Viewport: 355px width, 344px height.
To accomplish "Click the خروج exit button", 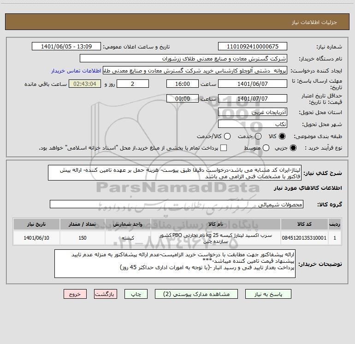I will [75, 294].
